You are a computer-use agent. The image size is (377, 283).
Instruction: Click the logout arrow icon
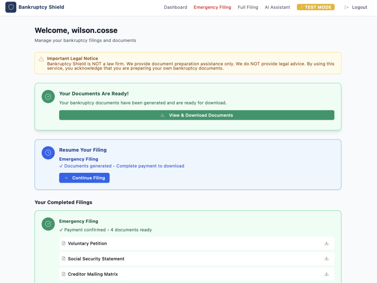click(x=346, y=7)
